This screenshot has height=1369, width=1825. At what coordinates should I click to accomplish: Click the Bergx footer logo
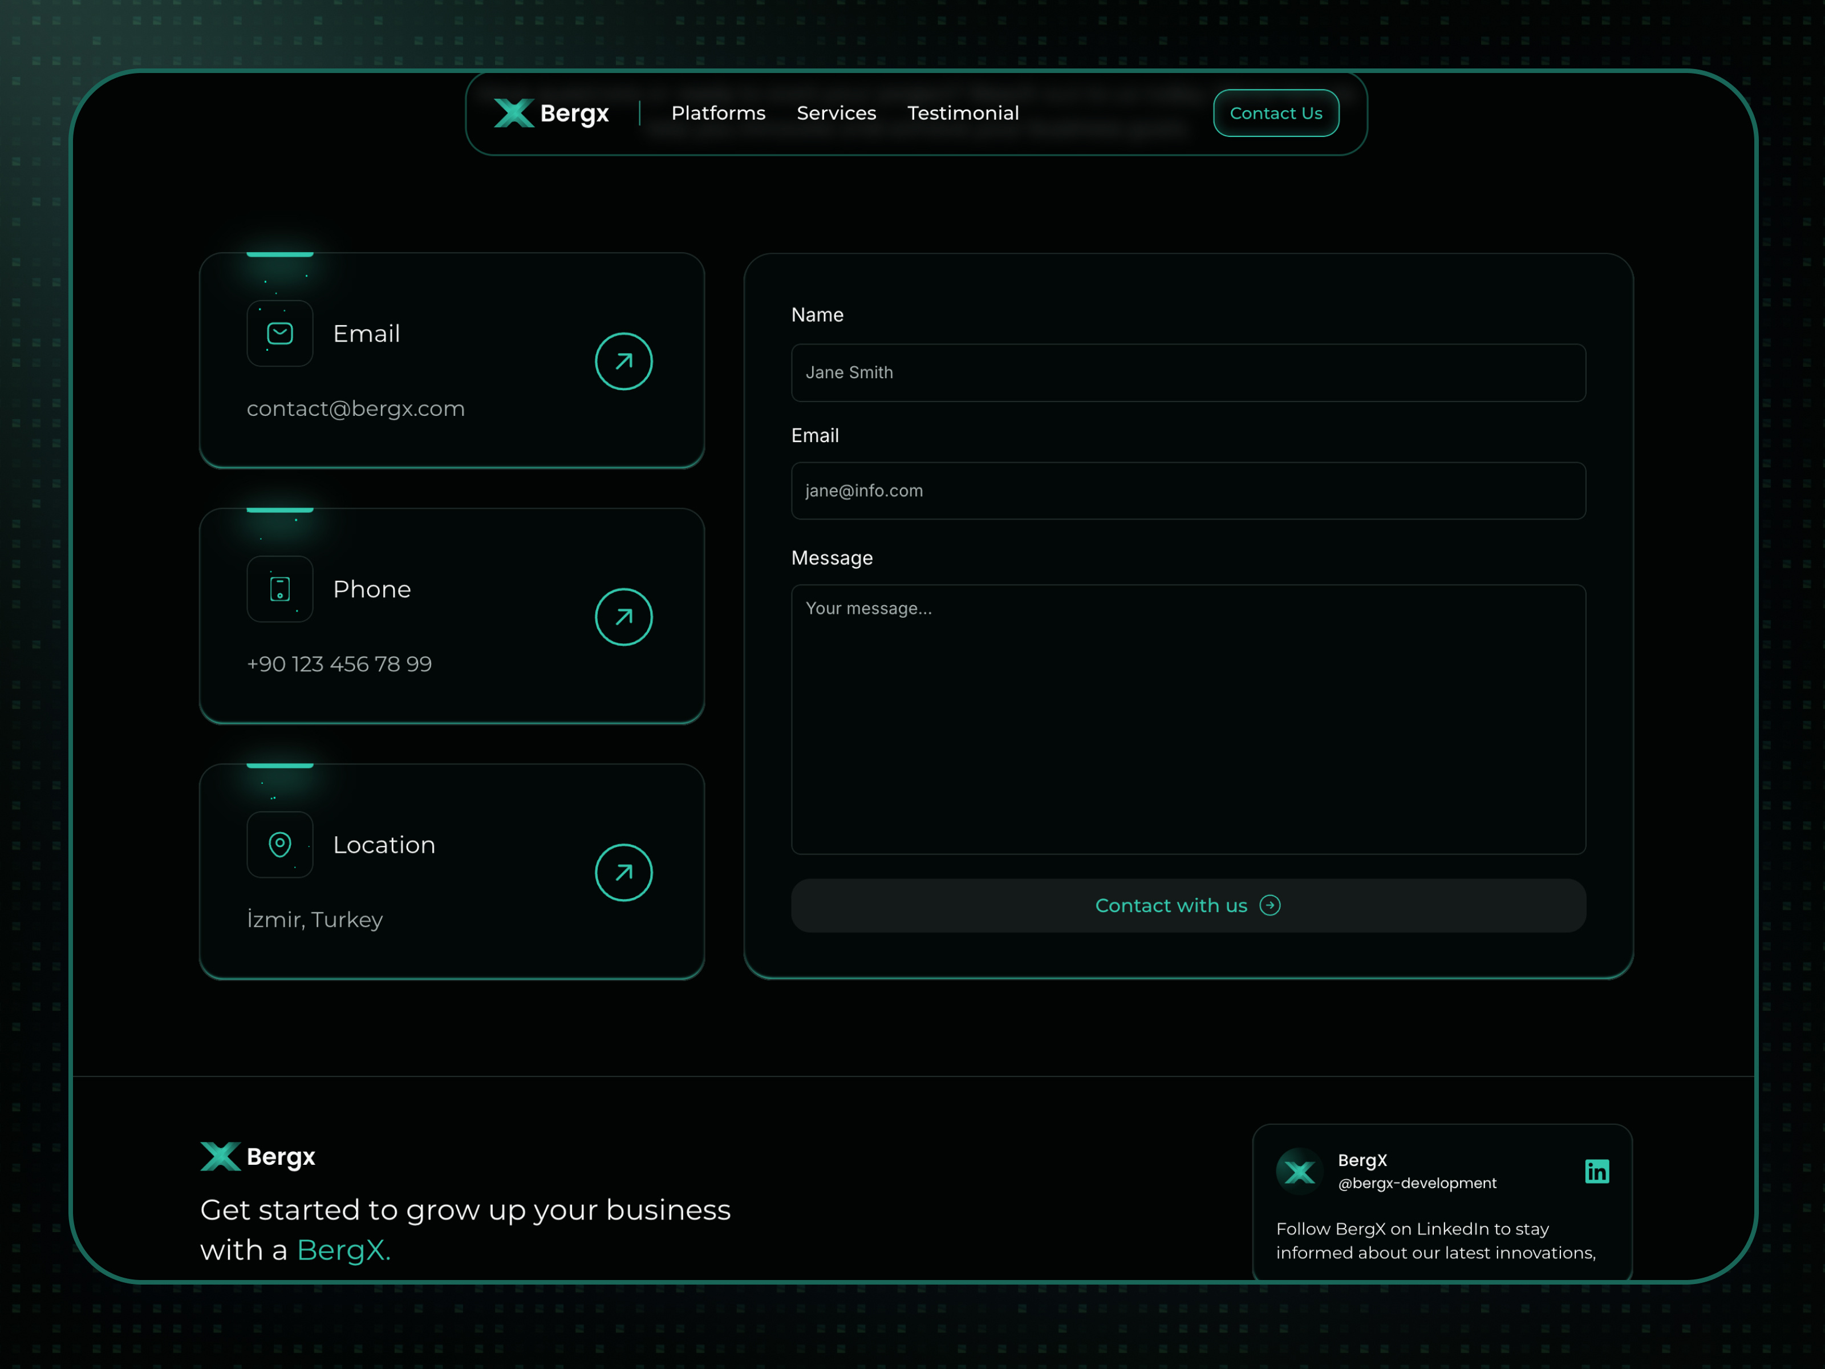point(257,1157)
